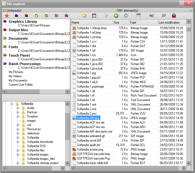
Task: Click the C:\Softpedia\ path field
Action: 59,11
